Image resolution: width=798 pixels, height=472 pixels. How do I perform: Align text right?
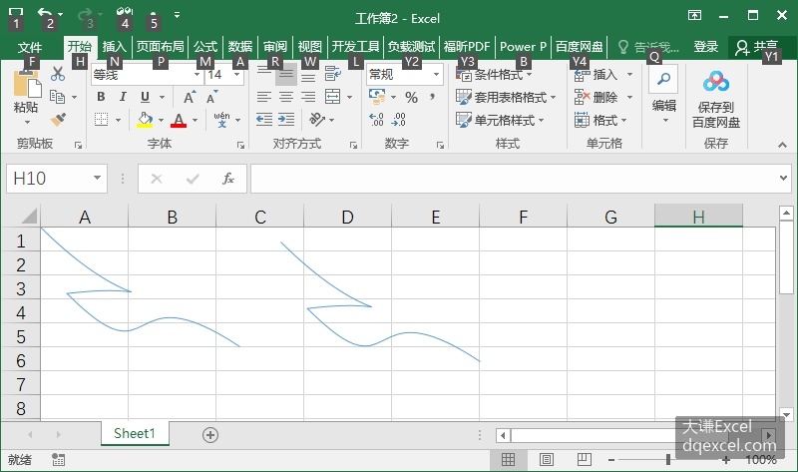(308, 97)
